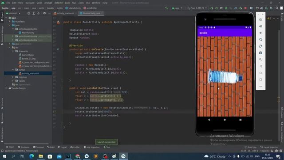Click the Select Opened File target icon
The width and height of the screenshot is (284, 160).
pyautogui.click(x=29, y=13)
